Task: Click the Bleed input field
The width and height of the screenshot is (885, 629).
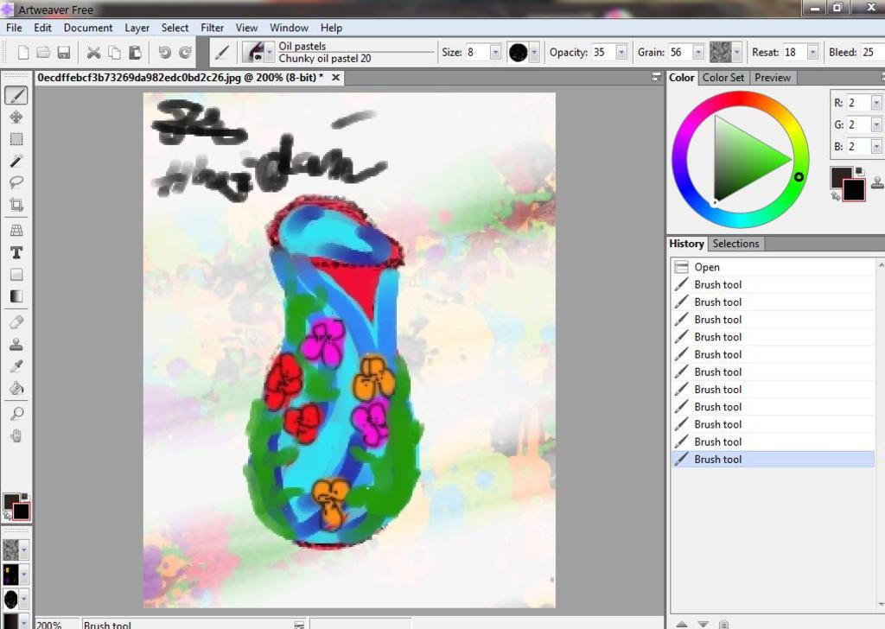Action: point(872,53)
